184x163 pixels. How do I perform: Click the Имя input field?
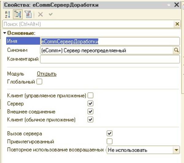pyautogui.click(x=110, y=41)
